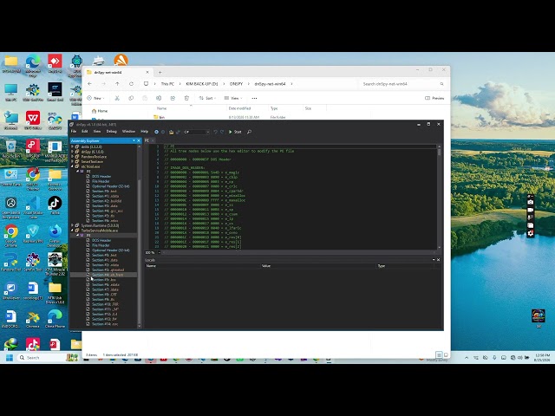Click the Assembly Explorer vertical scrollbar
Viewport: 555px width, 416px height.
[x=139, y=236]
